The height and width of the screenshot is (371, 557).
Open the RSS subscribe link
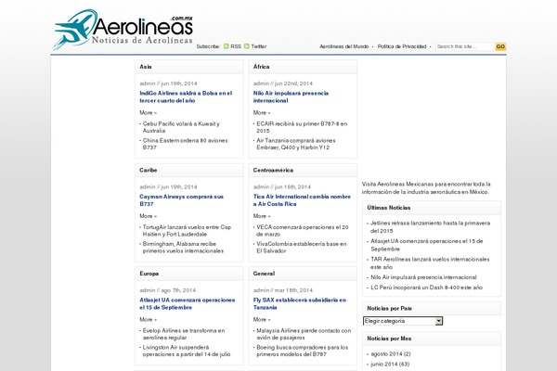tap(236, 46)
